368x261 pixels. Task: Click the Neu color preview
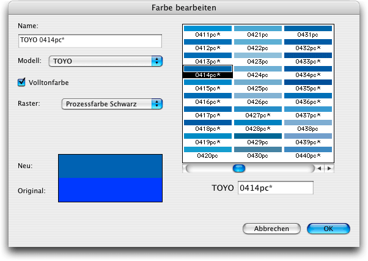pyautogui.click(x=110, y=166)
